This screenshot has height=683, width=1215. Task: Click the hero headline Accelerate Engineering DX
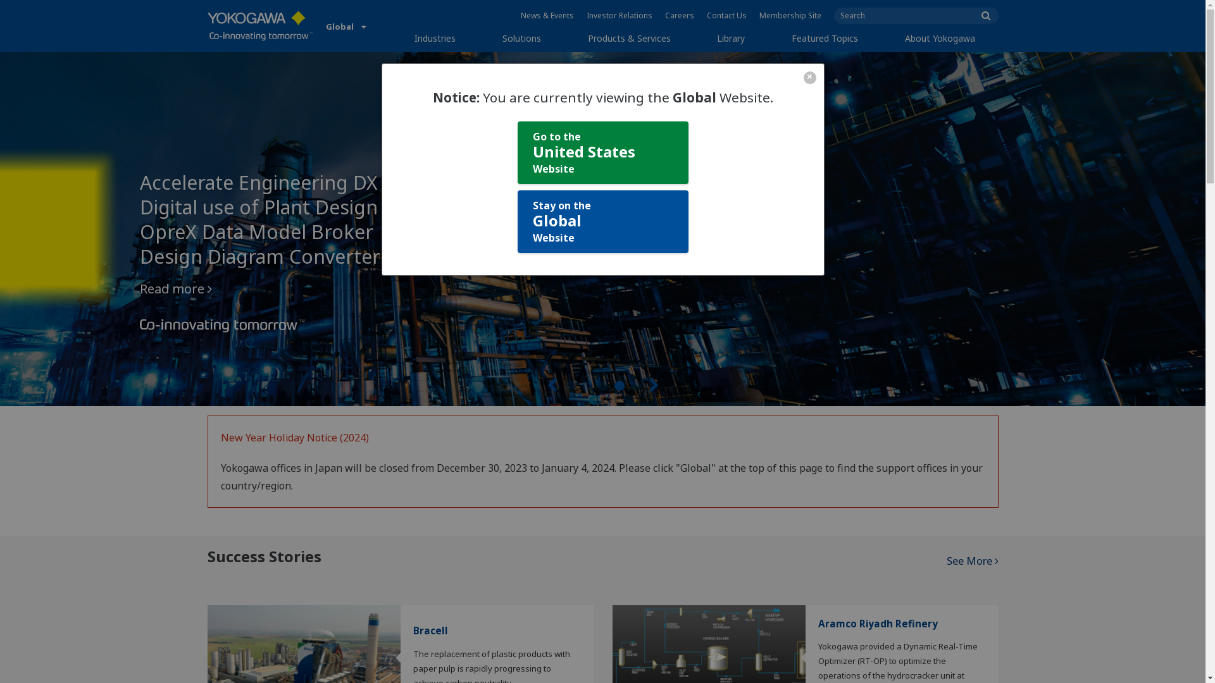point(258,183)
